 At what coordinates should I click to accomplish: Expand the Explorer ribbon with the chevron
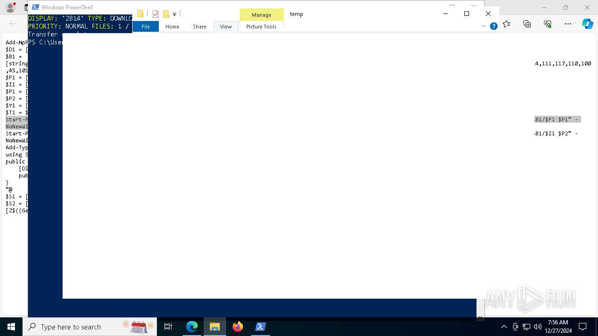click(483, 26)
